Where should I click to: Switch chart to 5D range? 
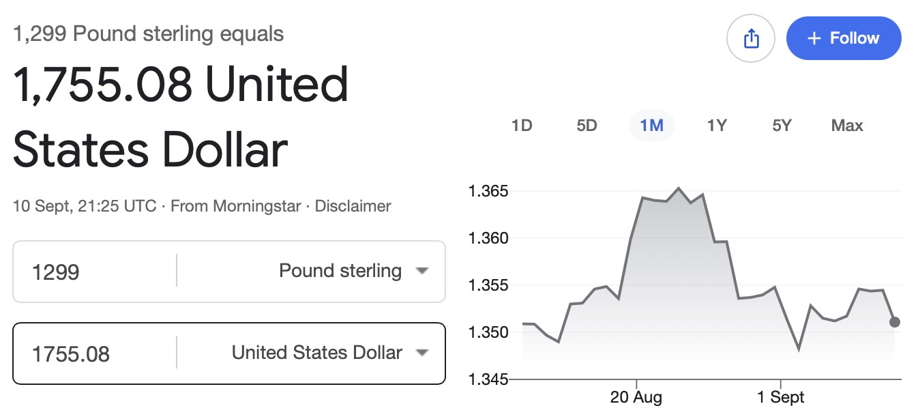click(587, 126)
